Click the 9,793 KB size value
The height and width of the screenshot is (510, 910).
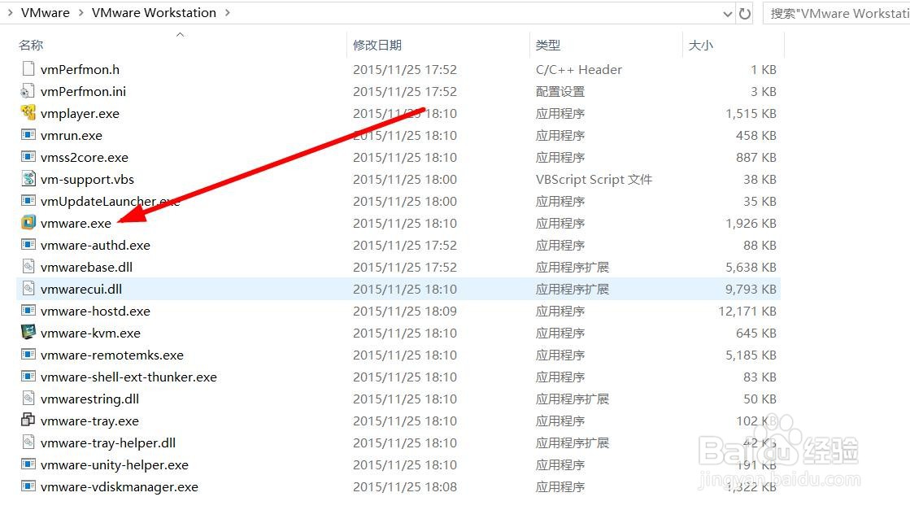(x=751, y=290)
